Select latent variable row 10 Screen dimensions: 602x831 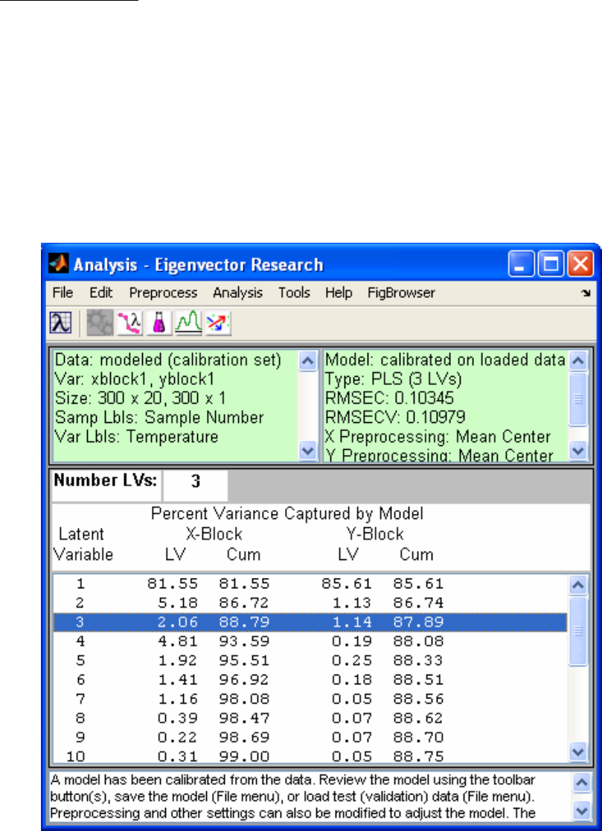(x=310, y=757)
